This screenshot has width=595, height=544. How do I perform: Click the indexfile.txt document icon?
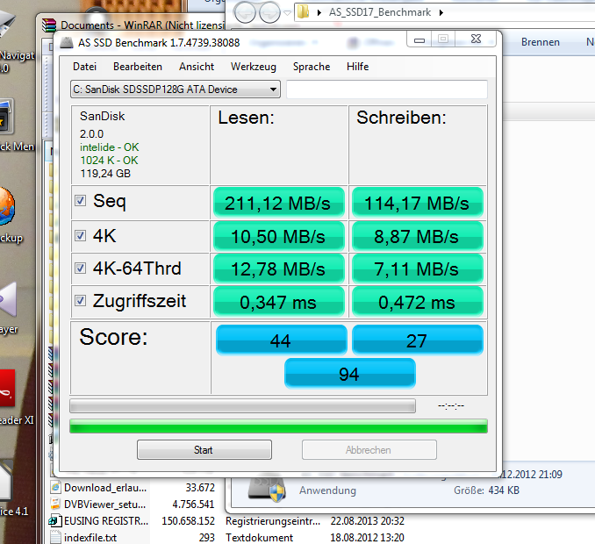[x=55, y=538]
